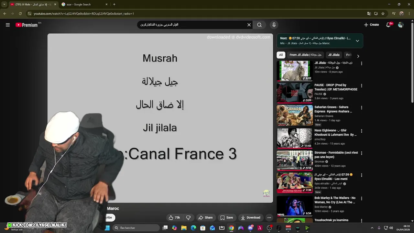Open options for Saharian Gnawa video
This screenshot has width=414, height=233.
362,108
